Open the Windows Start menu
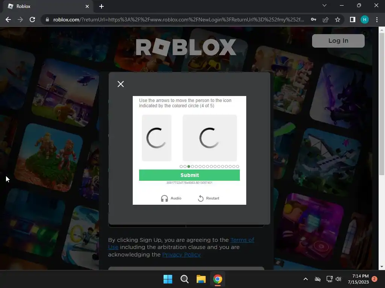This screenshot has width=385, height=288. click(x=168, y=279)
